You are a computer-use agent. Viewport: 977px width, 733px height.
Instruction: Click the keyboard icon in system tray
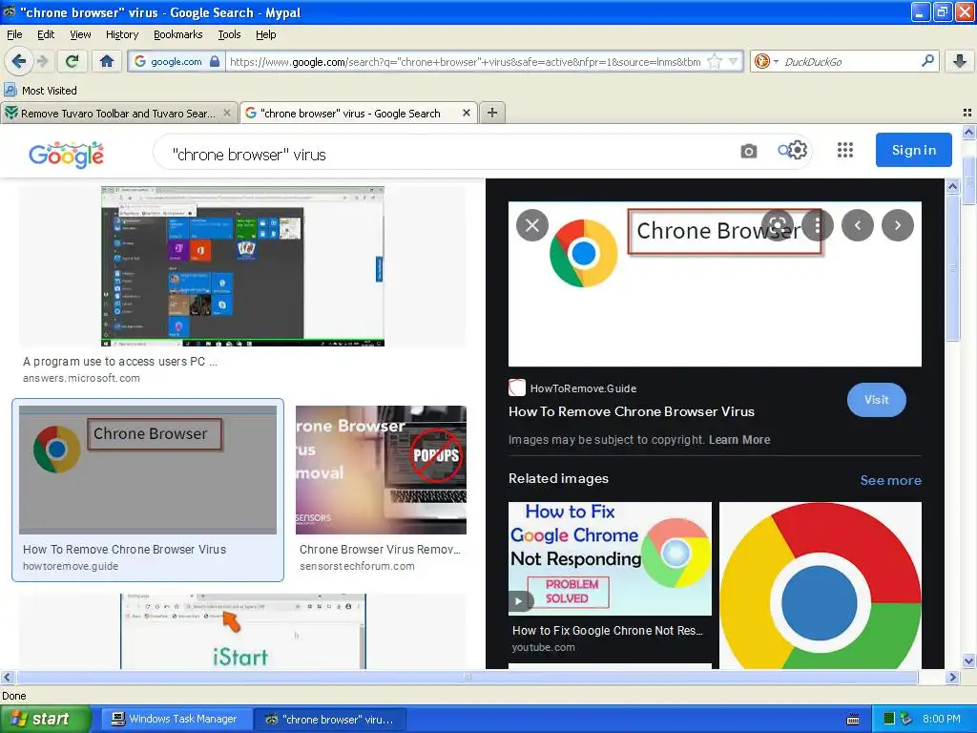point(853,720)
